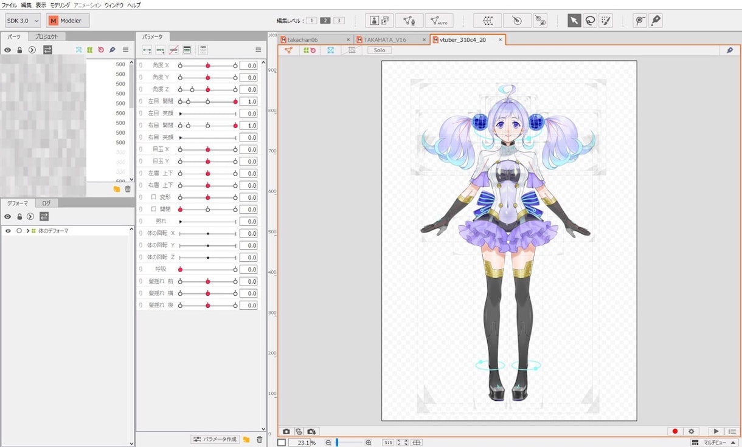Set canvas zoom to 1:1
742x447 pixels.
click(x=388, y=443)
